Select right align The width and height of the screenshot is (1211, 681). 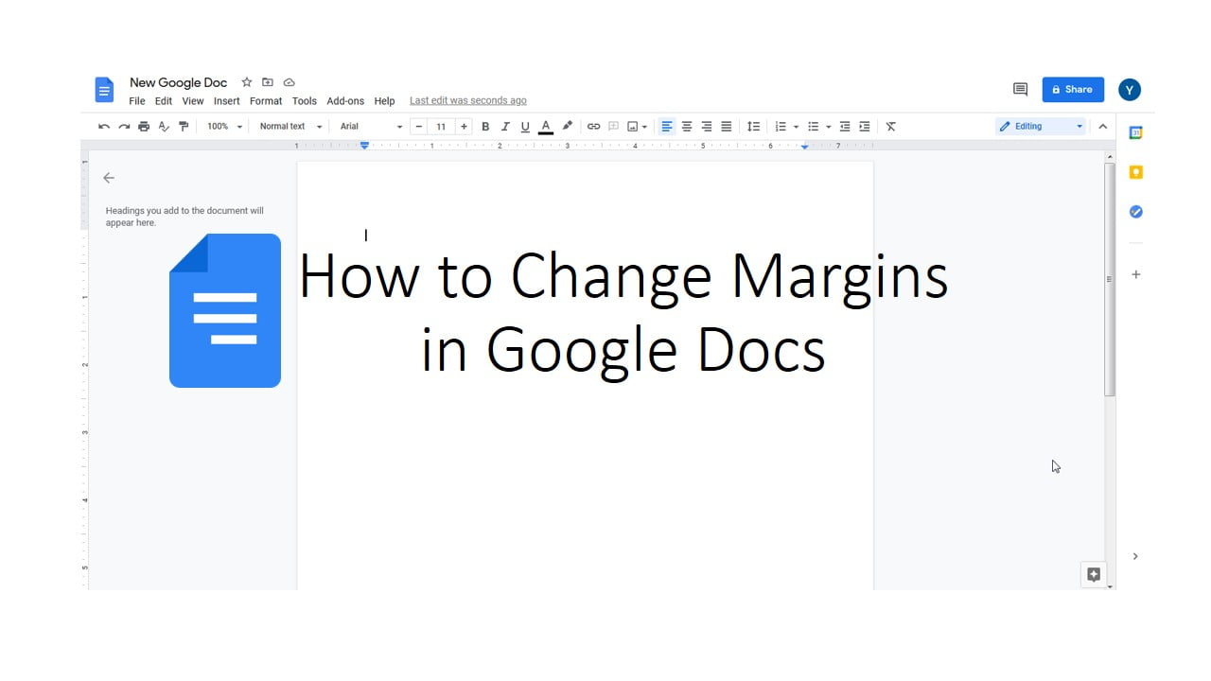point(706,127)
